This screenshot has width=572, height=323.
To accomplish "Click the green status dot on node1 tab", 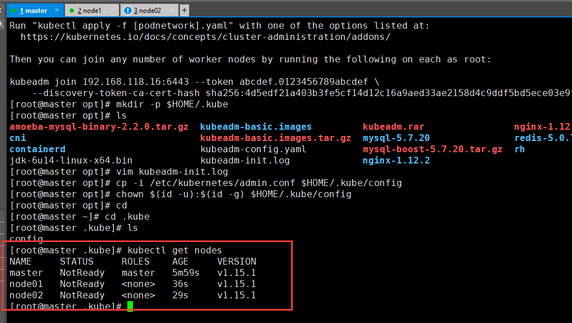I will (x=72, y=11).
